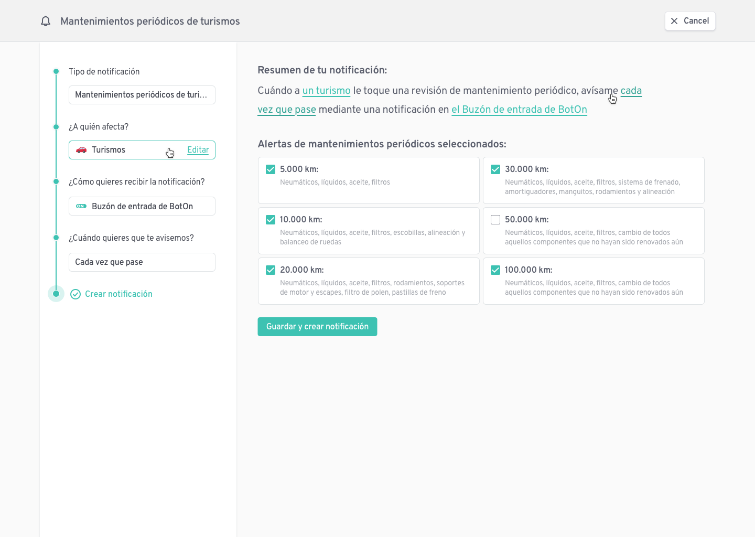Click the Mantenimientos periódicos type field
The image size is (755, 537).
(x=142, y=95)
